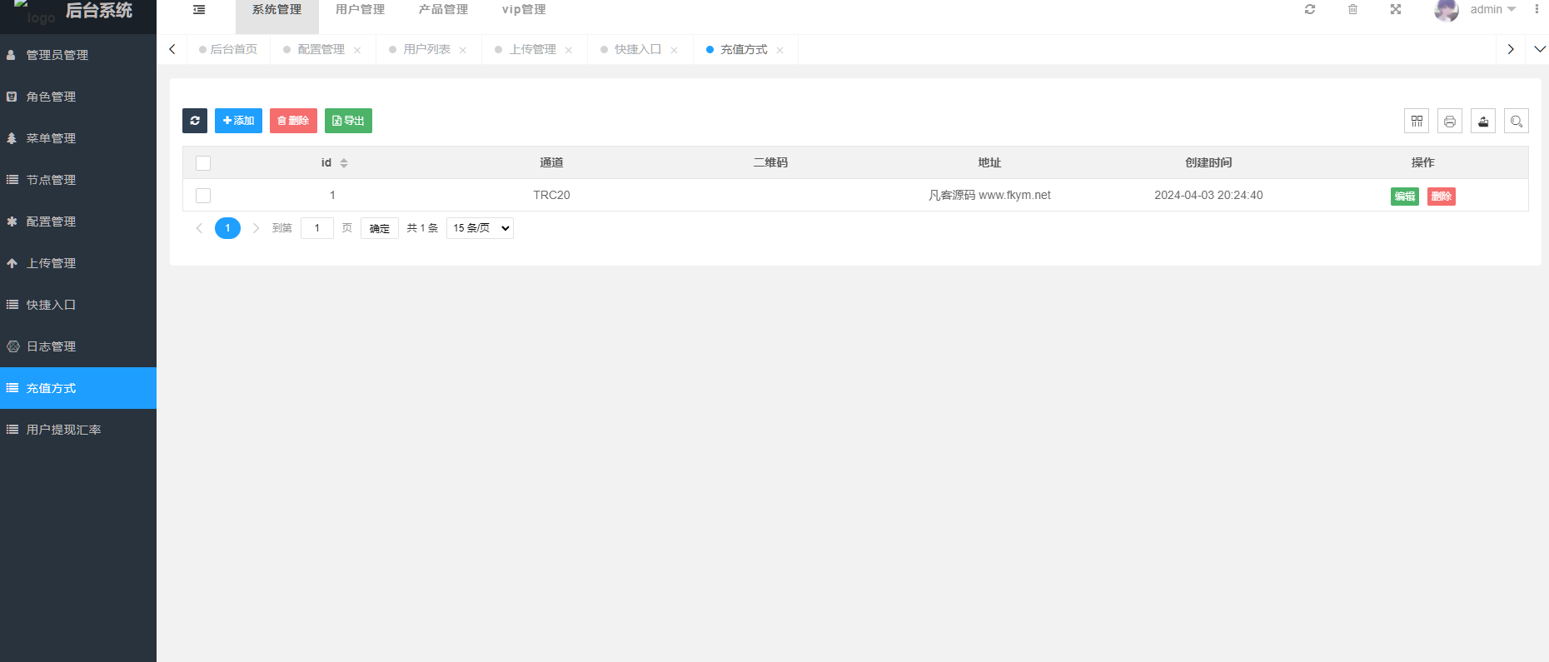Toggle fullscreen with the expand icon
This screenshot has width=1549, height=662.
(x=1396, y=10)
